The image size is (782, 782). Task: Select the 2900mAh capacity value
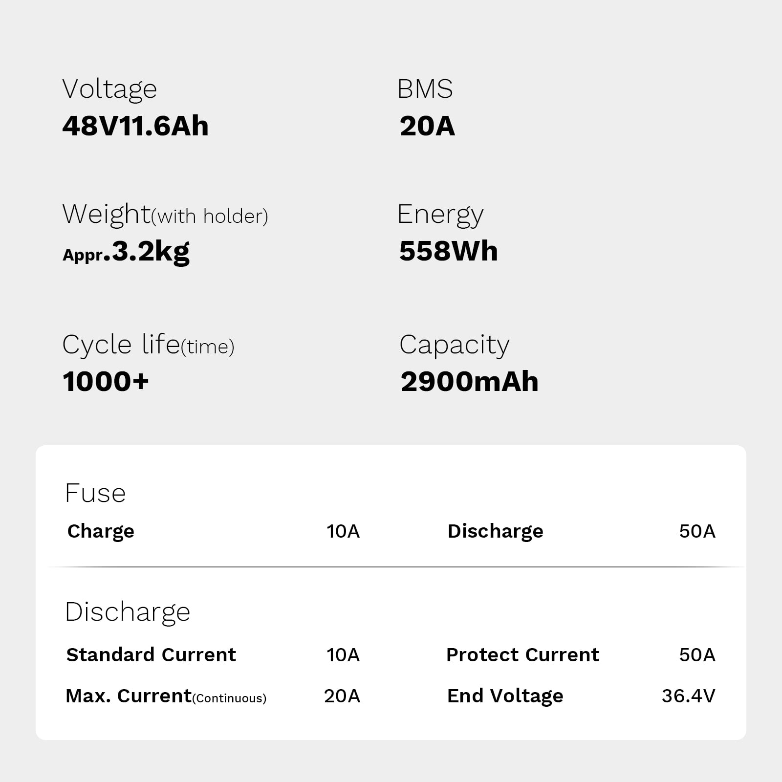pyautogui.click(x=469, y=381)
